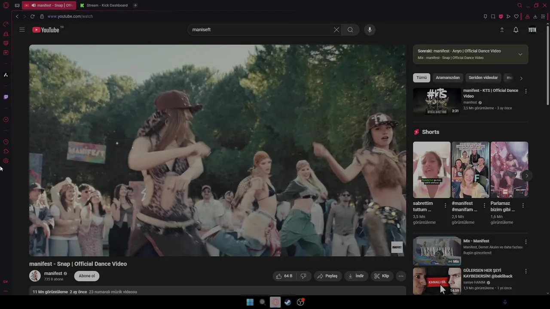This screenshot has height=309, width=550.
Task: Open the YouTube hamburger guide menu
Action: [22, 30]
